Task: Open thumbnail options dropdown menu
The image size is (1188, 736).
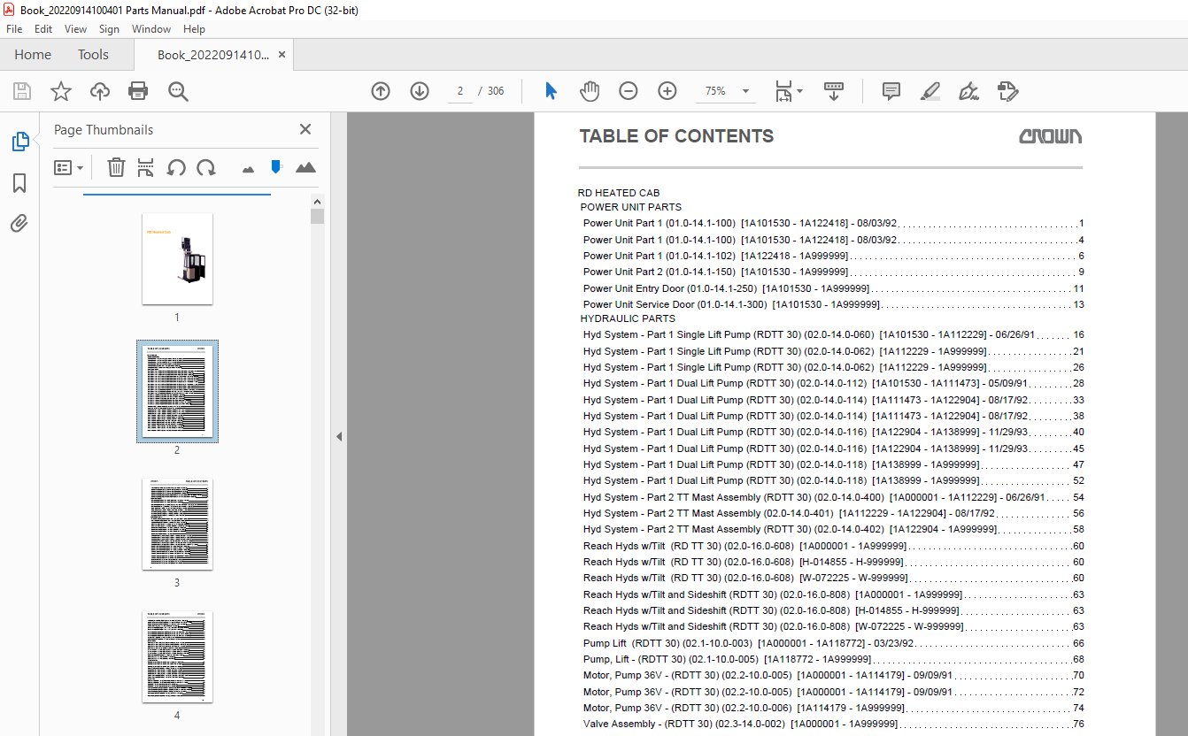Action: [x=68, y=167]
